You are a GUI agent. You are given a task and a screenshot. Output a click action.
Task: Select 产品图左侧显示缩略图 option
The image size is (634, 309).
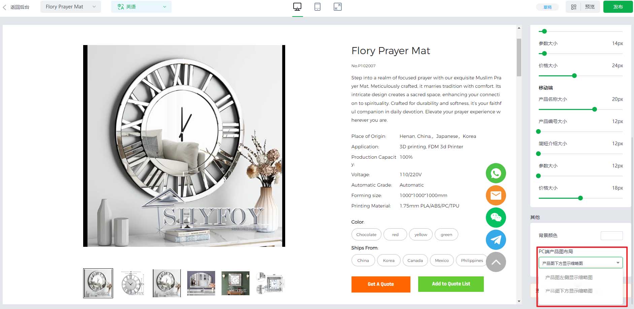click(569, 277)
